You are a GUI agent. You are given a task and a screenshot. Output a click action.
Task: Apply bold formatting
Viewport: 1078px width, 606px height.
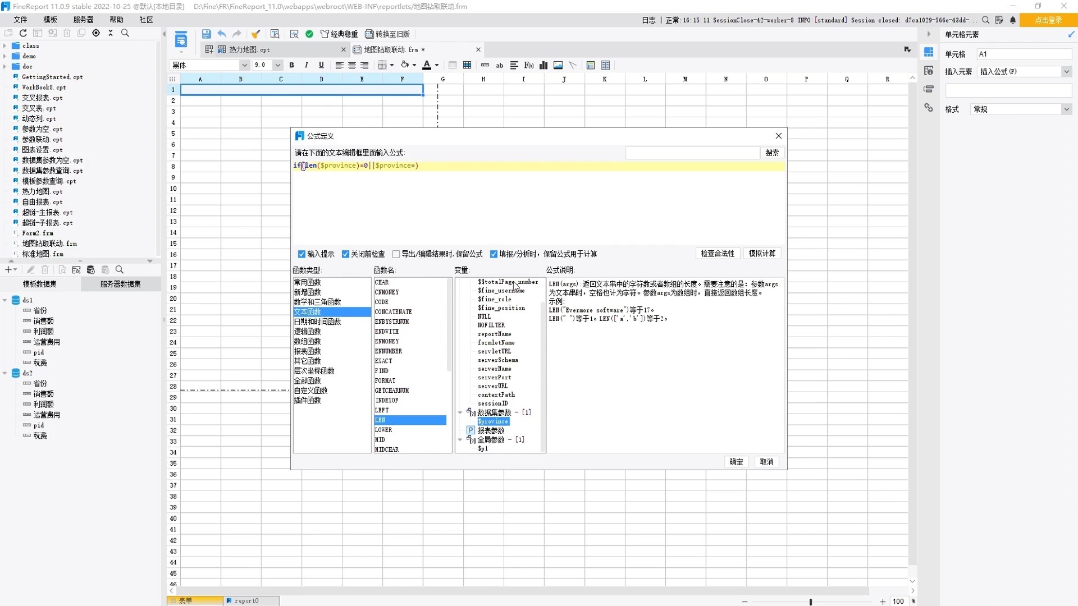coord(291,65)
